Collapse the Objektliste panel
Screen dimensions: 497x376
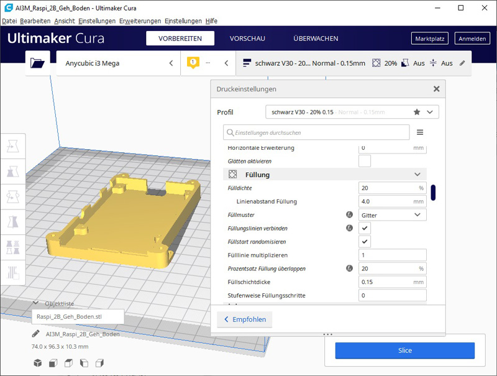[x=36, y=303]
